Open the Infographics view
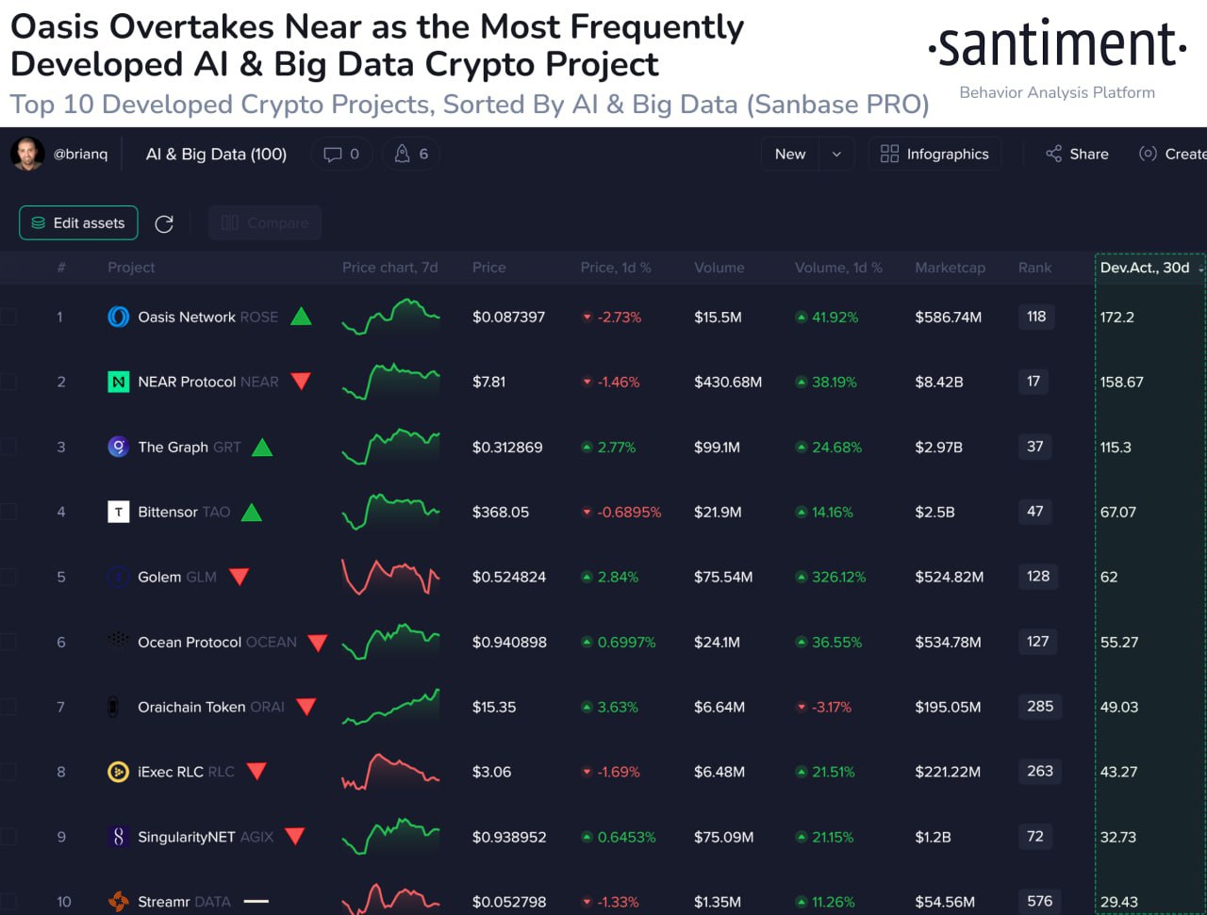Screen dimensions: 1207x915 pyautogui.click(x=934, y=154)
